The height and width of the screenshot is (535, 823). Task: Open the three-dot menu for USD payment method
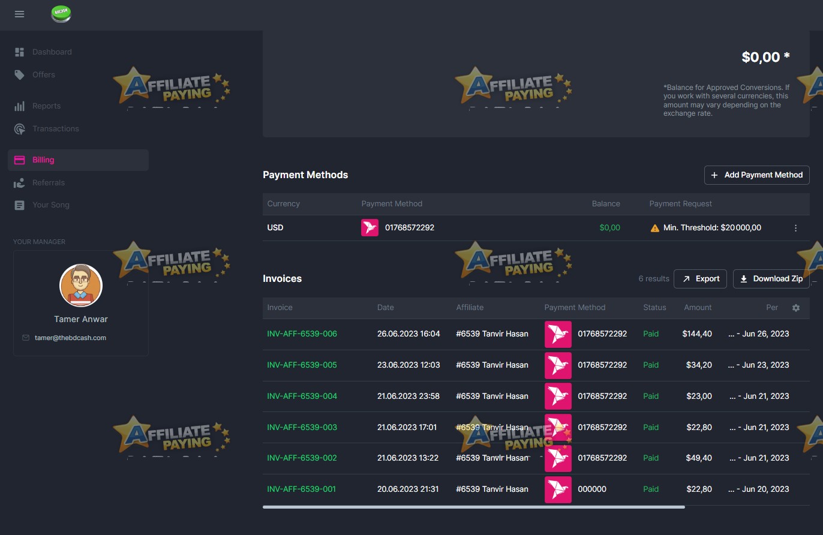pyautogui.click(x=795, y=228)
